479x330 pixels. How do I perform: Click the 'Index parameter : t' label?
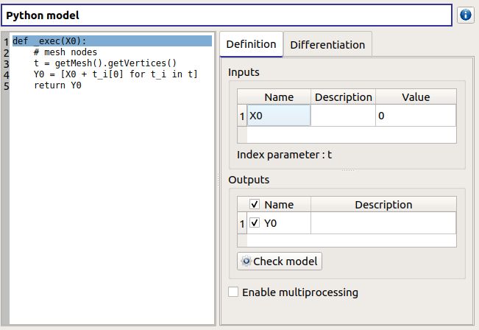coord(284,155)
